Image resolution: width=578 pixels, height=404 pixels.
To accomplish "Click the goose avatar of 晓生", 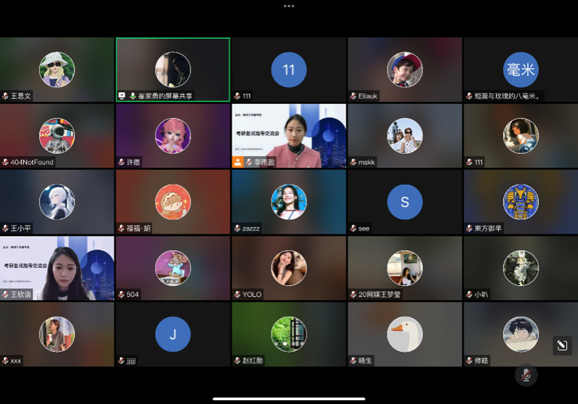I will pos(405,334).
